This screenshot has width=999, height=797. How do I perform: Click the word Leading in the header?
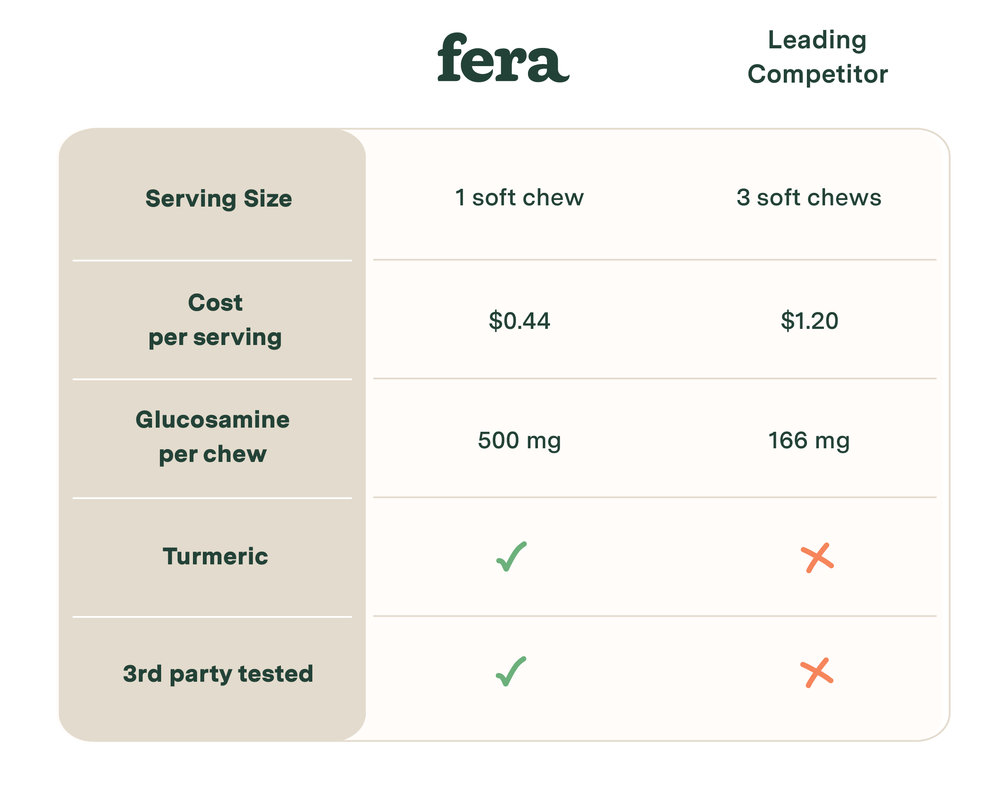817,40
